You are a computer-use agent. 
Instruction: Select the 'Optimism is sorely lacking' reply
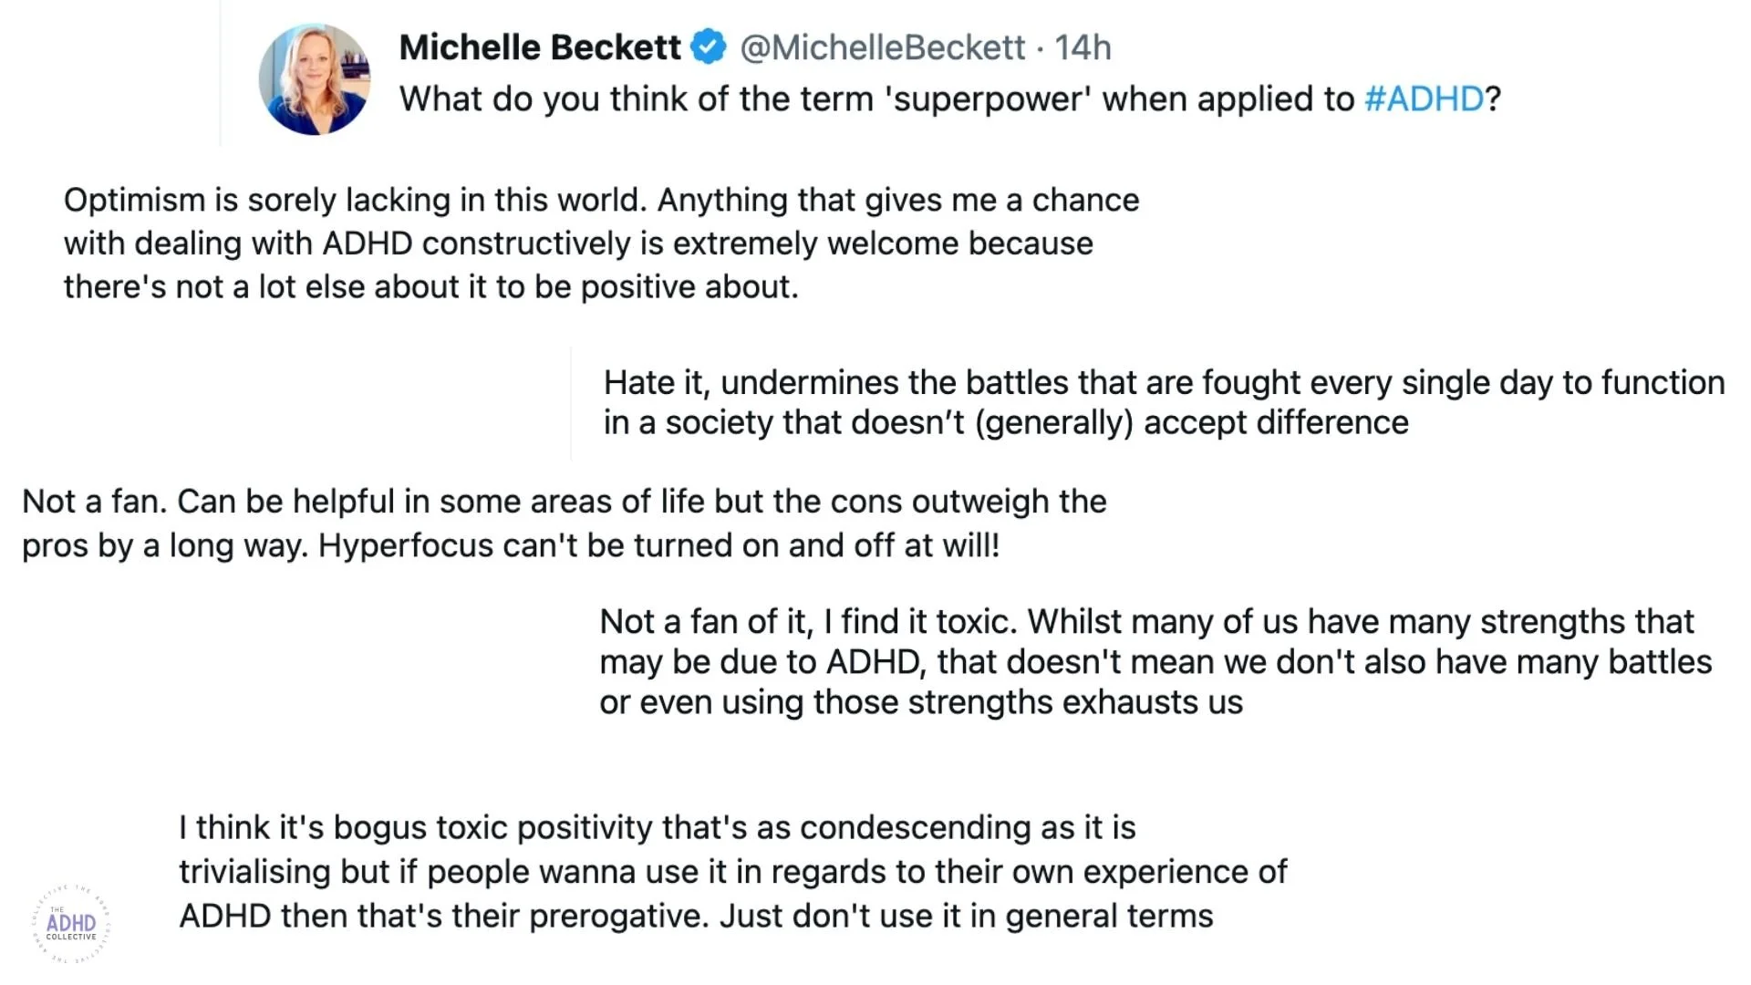pyautogui.click(x=600, y=243)
